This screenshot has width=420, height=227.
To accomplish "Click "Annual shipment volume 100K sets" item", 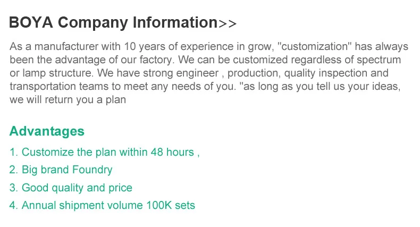I will (102, 205).
